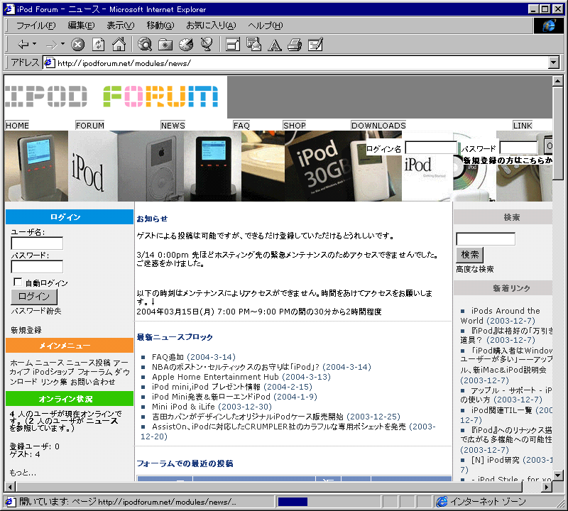Image resolution: width=568 pixels, height=511 pixels.
Task: Open the 移動(G) menu
Action: pyautogui.click(x=160, y=26)
